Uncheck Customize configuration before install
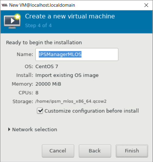The width and height of the screenshot is (153, 162). pyautogui.click(x=40, y=111)
